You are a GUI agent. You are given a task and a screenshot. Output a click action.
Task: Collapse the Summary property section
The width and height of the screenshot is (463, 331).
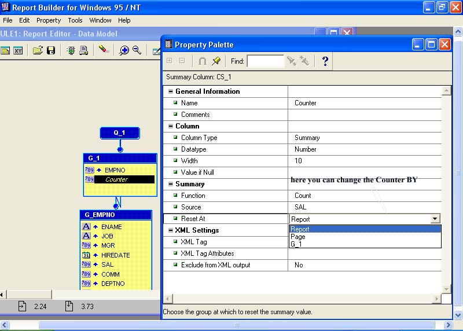171,184
